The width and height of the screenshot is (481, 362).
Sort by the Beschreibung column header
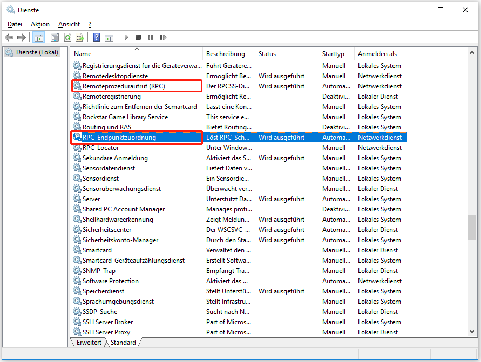[228, 53]
